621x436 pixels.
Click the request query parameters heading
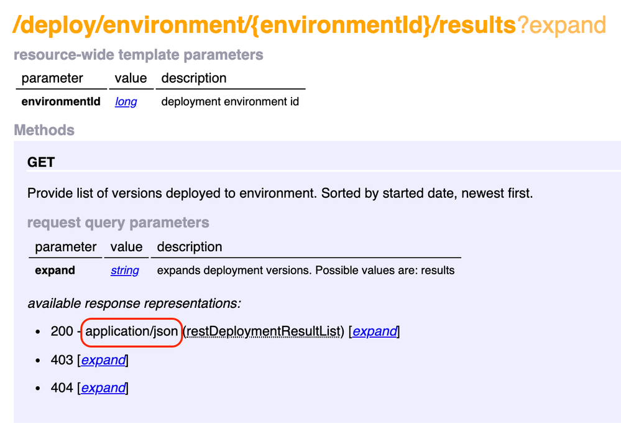(x=118, y=223)
